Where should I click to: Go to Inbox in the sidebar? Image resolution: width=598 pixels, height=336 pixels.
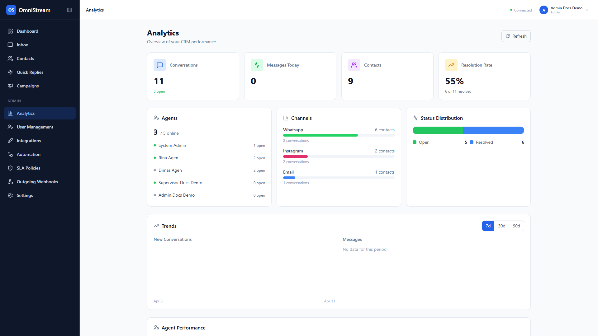40,45
